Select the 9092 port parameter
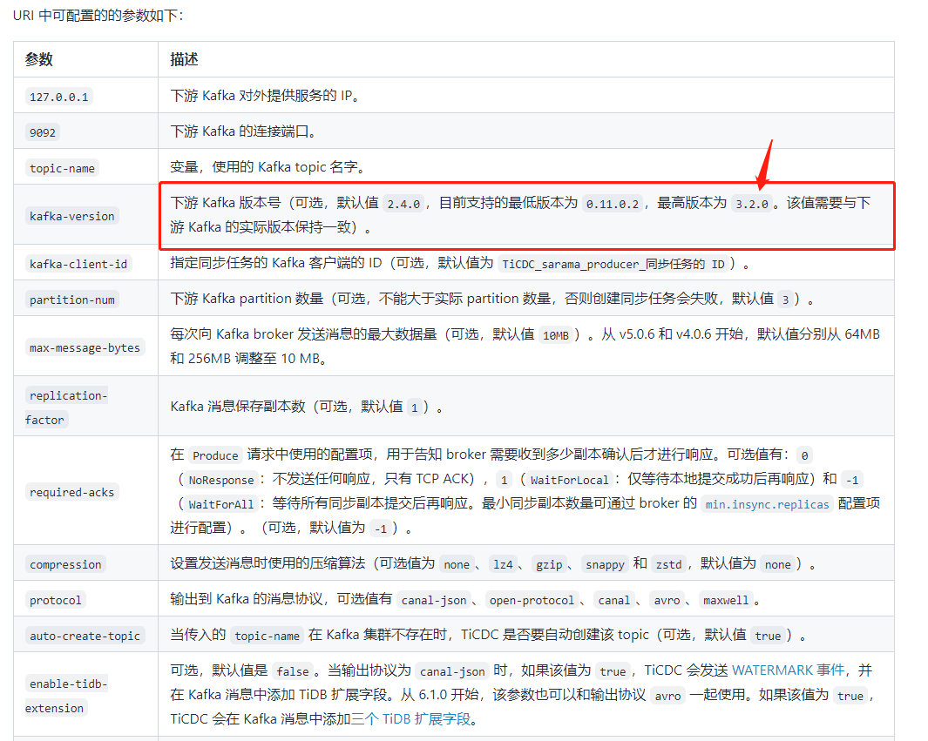The width and height of the screenshot is (928, 741). click(44, 132)
